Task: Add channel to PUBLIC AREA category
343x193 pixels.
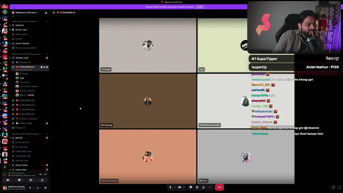Action: (47, 134)
